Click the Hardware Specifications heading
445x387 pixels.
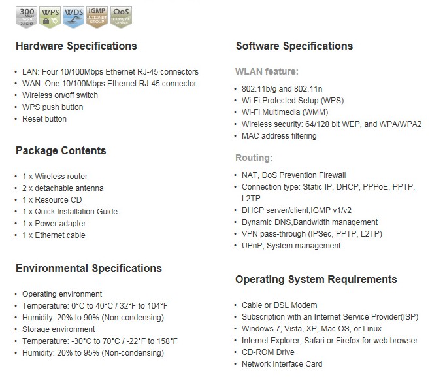point(76,46)
